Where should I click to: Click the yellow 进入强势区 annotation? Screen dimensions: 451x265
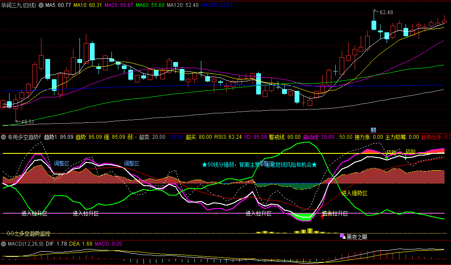(x=354, y=193)
